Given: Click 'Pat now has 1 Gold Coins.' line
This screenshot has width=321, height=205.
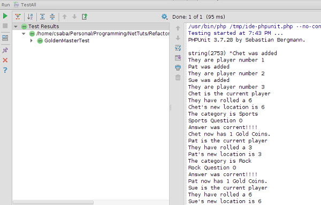Looking at the screenshot, I should pyautogui.click(x=228, y=181).
